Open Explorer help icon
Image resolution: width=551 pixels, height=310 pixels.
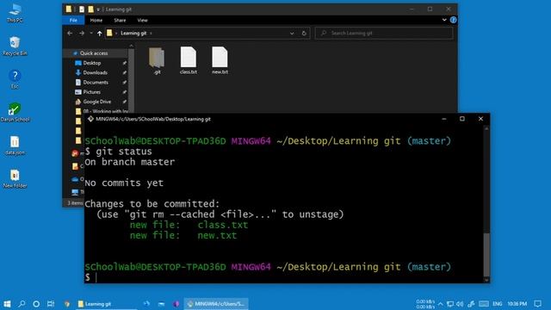tap(454, 20)
